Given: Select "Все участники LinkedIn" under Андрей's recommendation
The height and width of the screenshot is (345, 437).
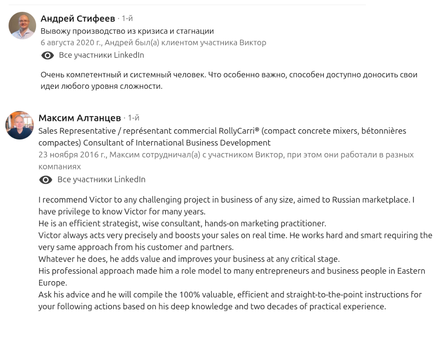Looking at the screenshot, I should 101,55.
